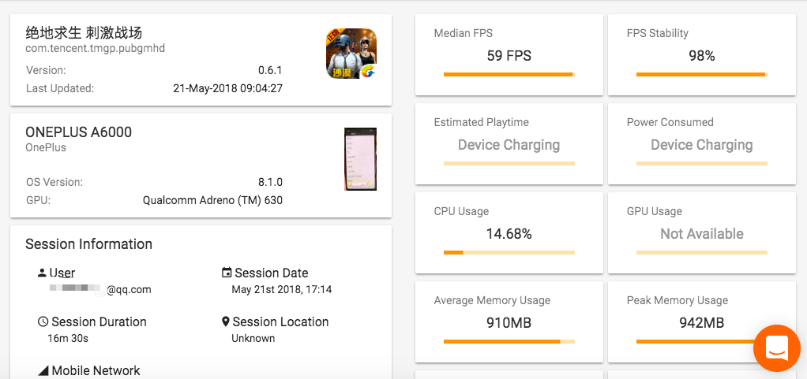Click the Average Memory Usage bar

[x=509, y=342]
